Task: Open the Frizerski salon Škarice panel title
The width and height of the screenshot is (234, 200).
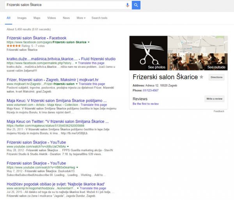Action: (165, 77)
